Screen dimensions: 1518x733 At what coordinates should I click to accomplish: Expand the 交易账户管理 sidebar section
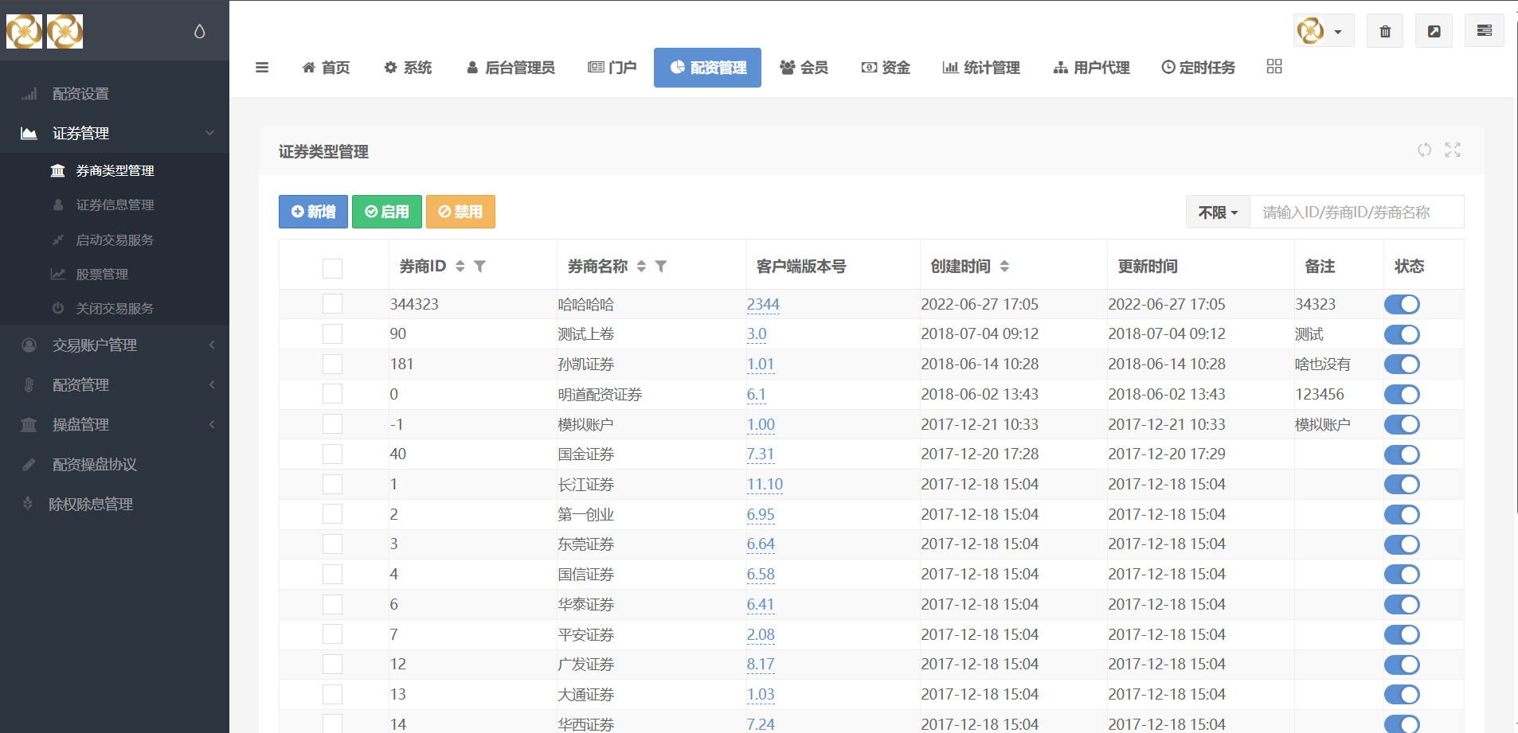(115, 345)
